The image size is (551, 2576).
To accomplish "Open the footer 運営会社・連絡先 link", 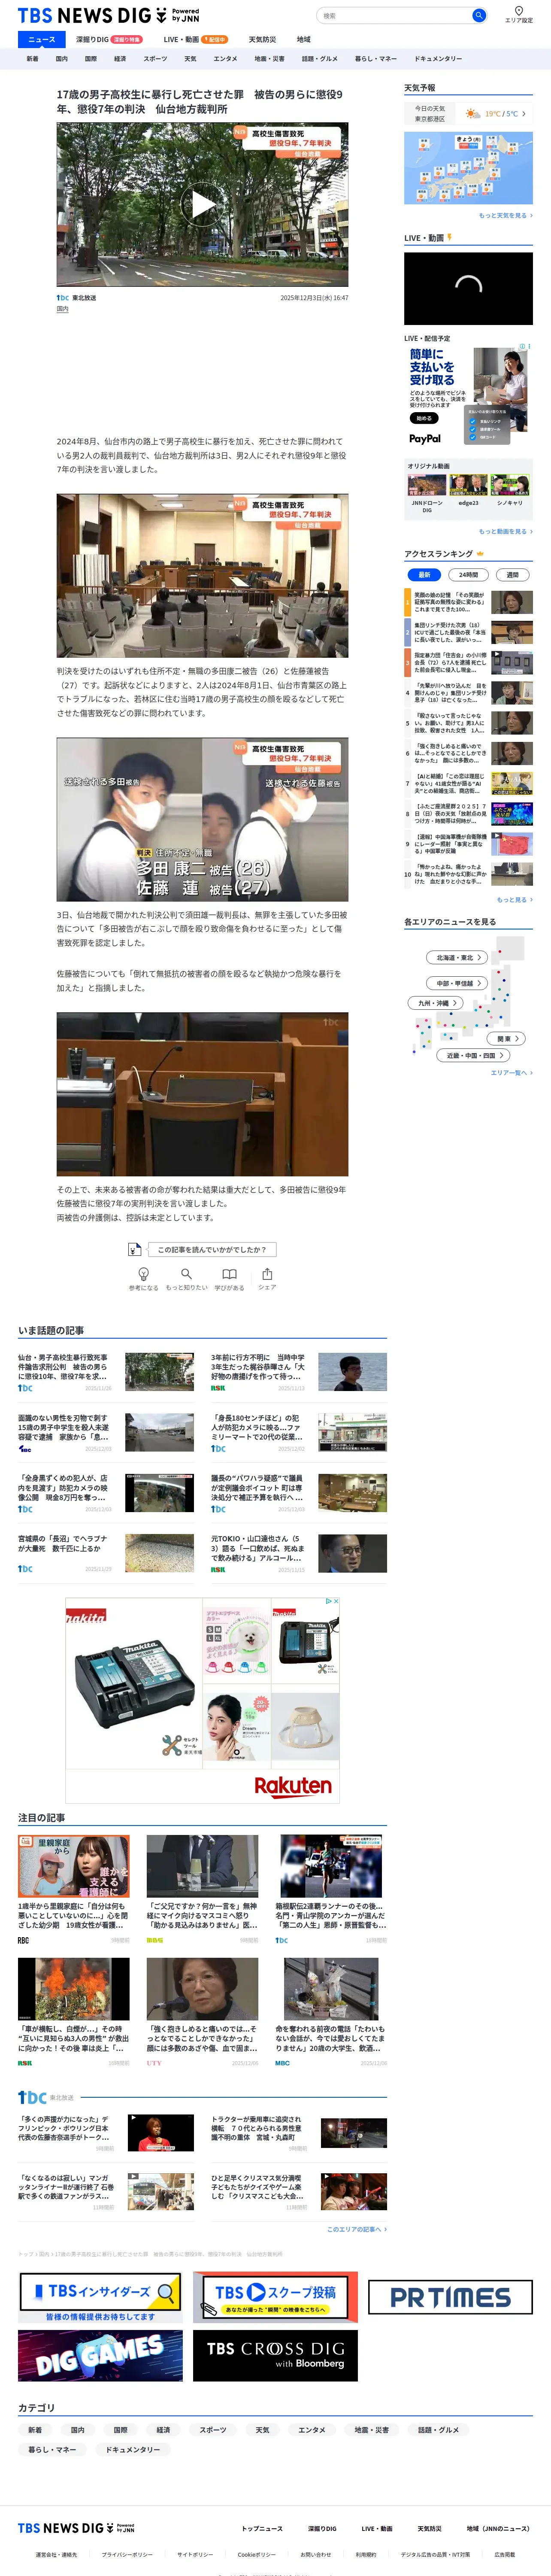I will 56,2554.
